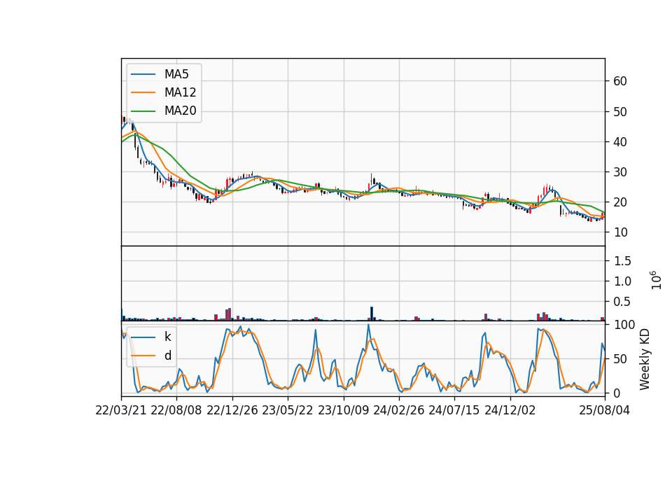Click the MA5 legend label
The image size is (672, 483).
[x=176, y=74]
